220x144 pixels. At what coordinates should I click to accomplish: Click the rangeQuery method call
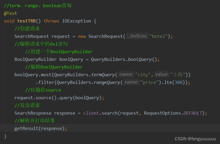pos(107,82)
